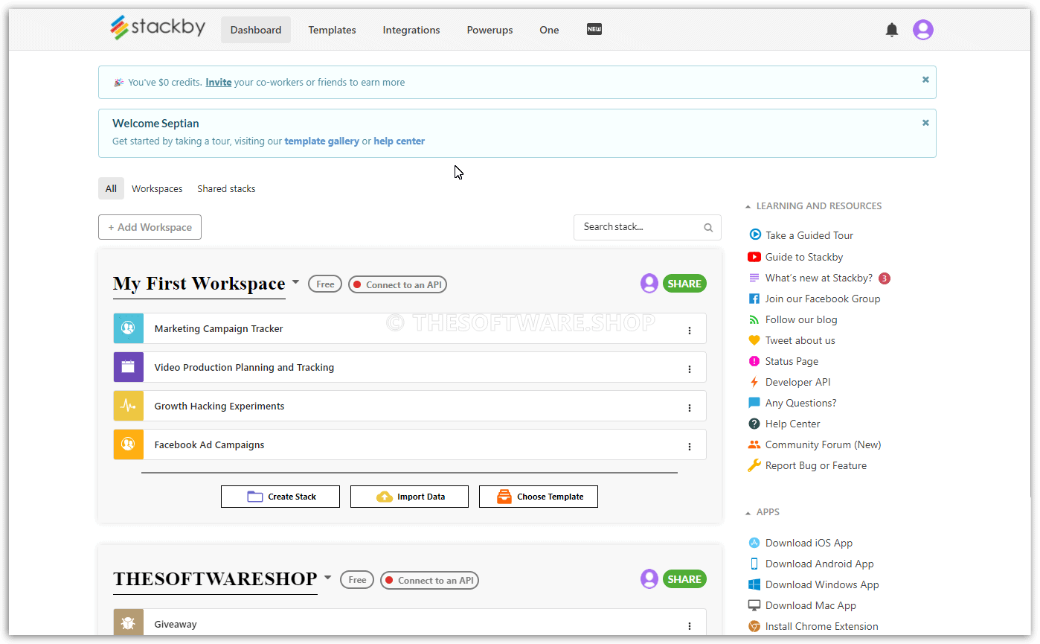Open the notifications bell
The width and height of the screenshot is (1040, 644).
(892, 30)
